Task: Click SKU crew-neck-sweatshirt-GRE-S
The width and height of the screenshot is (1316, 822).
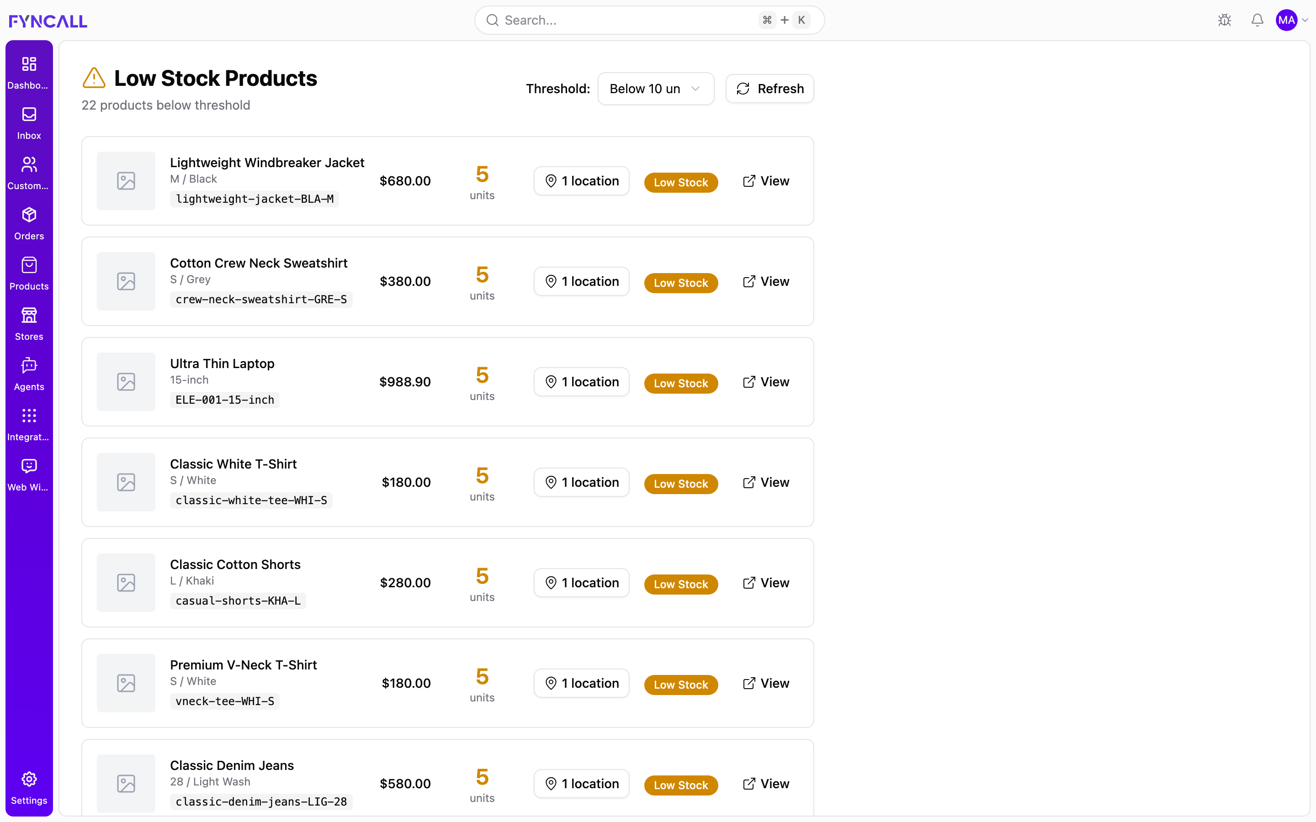Action: (261, 300)
